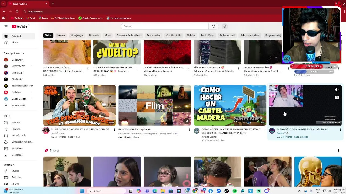Open options for Sobreviví 10 Días video
The width and height of the screenshot is (346, 194).
pos(340,130)
